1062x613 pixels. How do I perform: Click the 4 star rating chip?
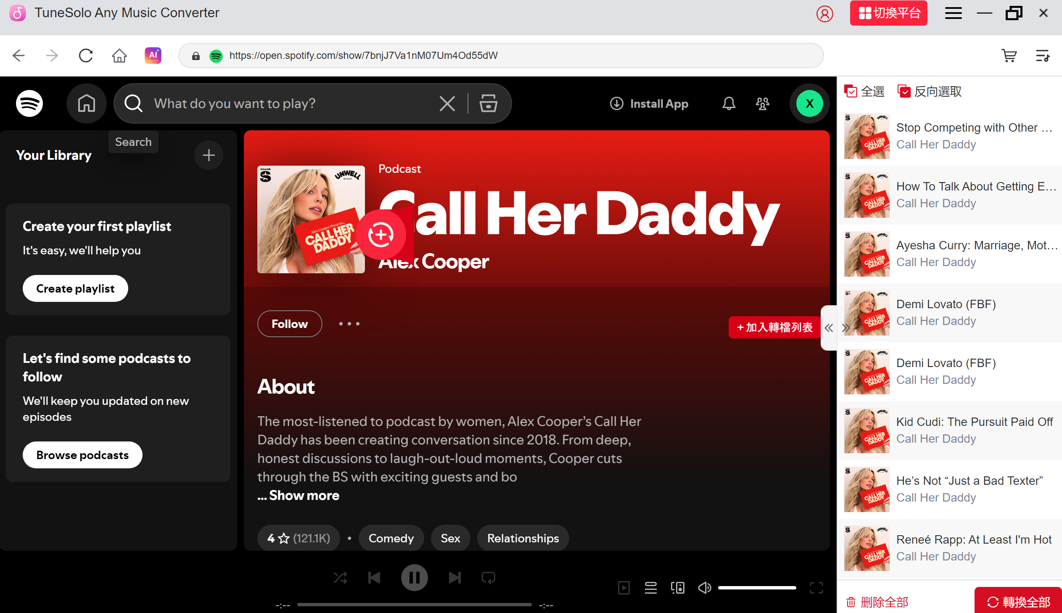(x=299, y=538)
